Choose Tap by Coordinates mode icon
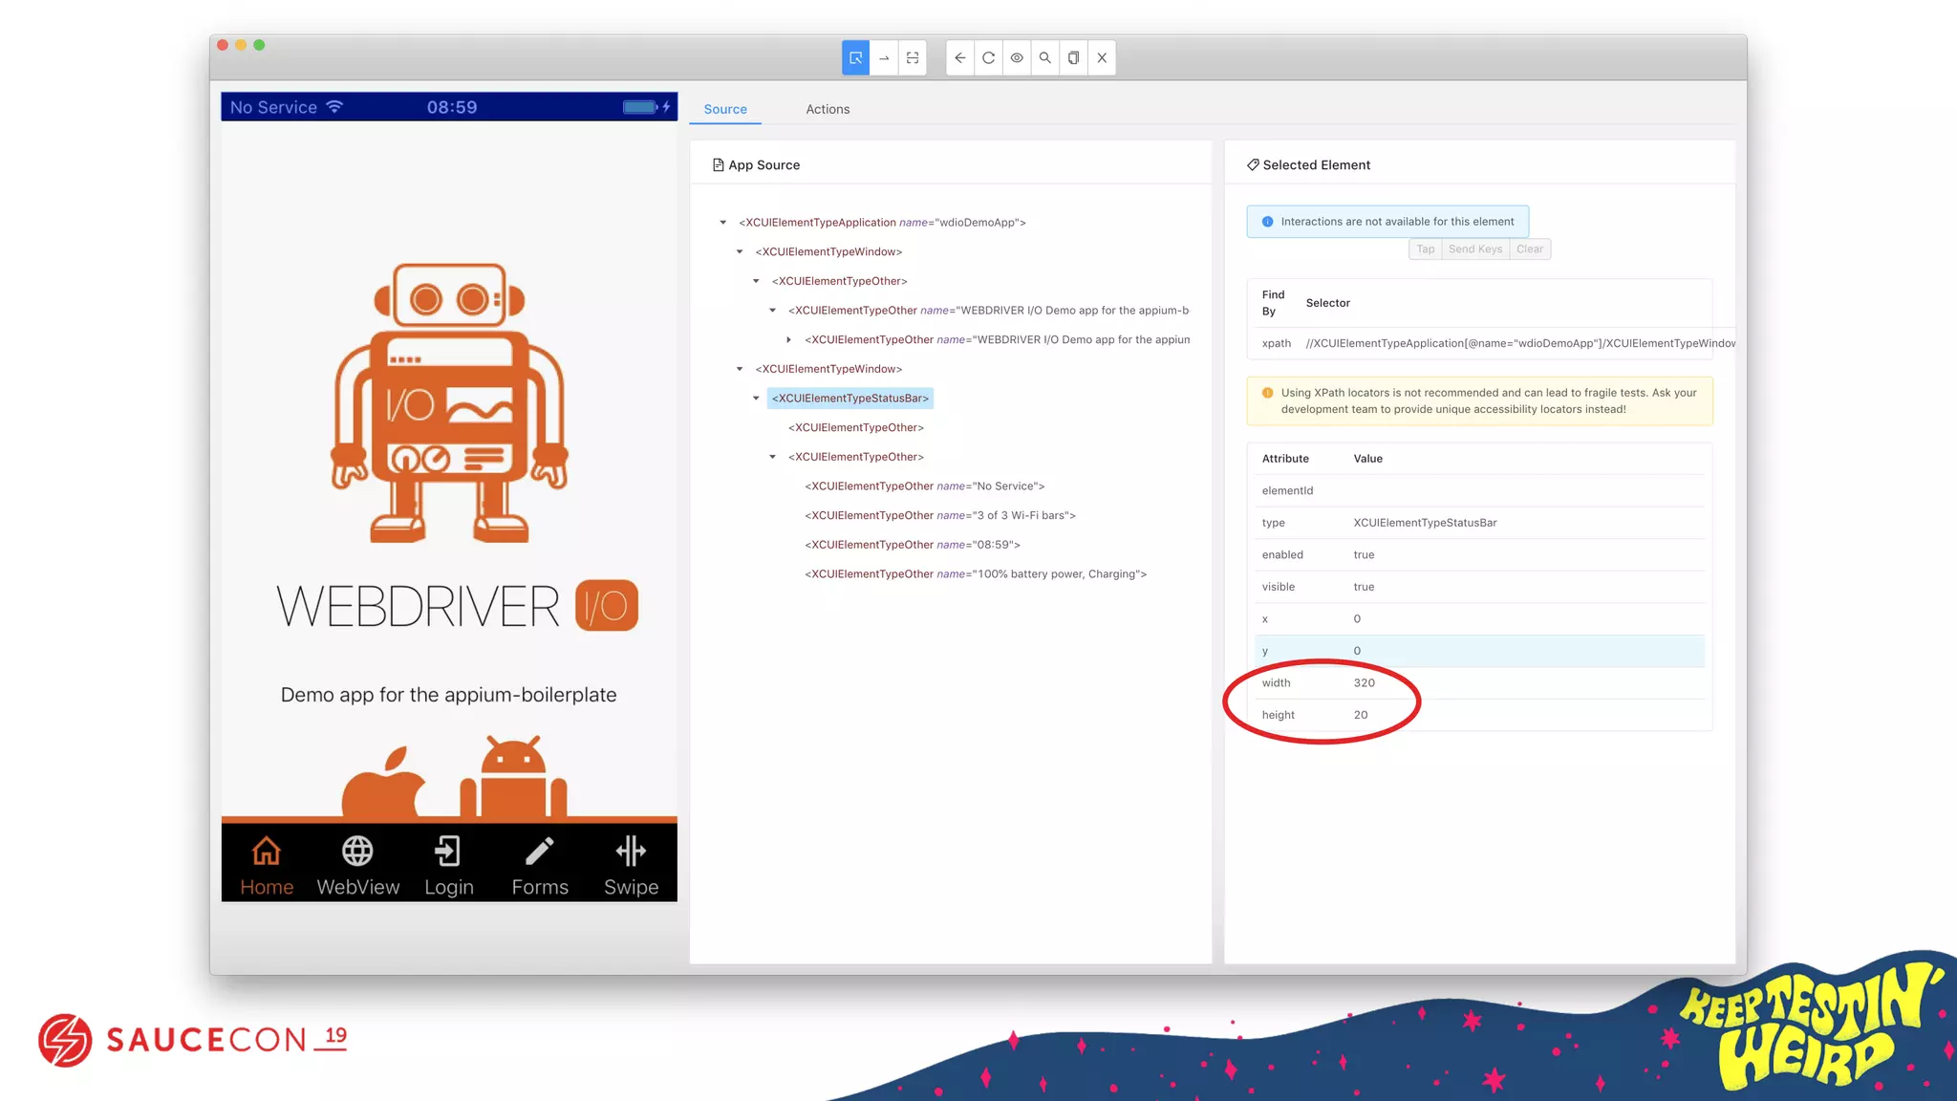1957x1101 pixels. [x=913, y=58]
